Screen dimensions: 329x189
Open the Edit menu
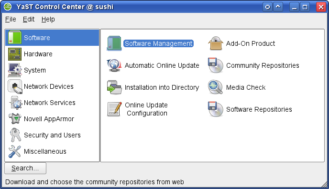coord(29,19)
